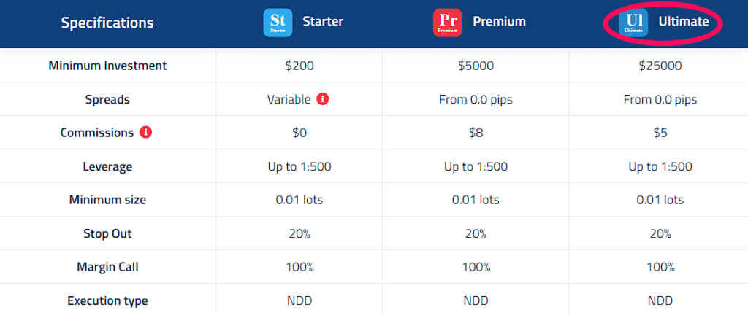Click the $8 Premium commission value
This screenshot has height=315, width=748.
tap(476, 133)
